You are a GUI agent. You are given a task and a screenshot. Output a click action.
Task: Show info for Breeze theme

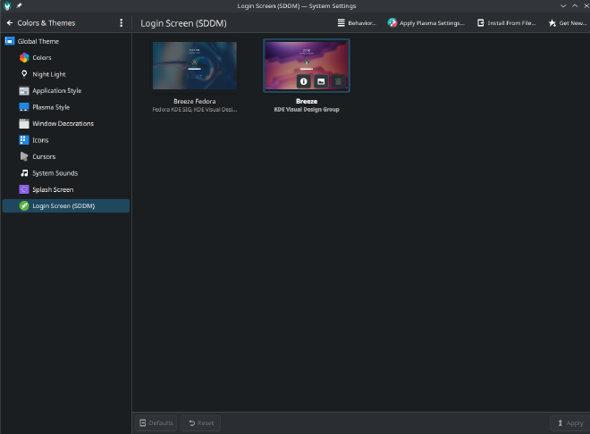[x=304, y=81]
